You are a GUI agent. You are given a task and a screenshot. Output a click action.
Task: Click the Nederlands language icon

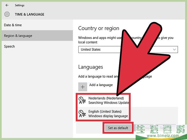(x=82, y=101)
